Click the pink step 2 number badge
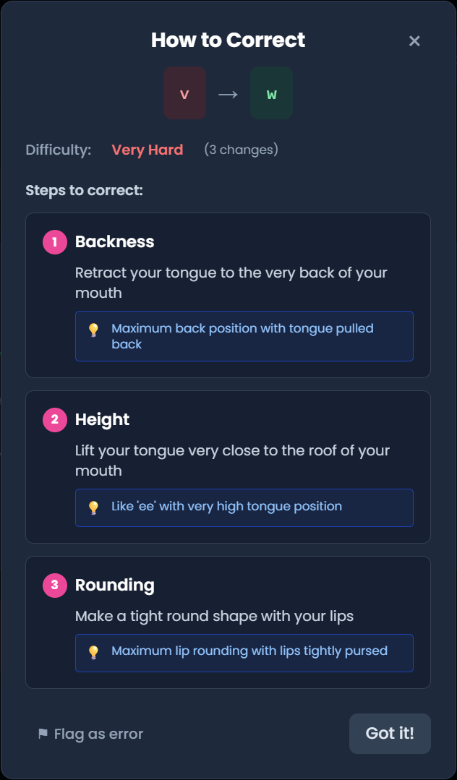457x780 pixels. pos(54,420)
